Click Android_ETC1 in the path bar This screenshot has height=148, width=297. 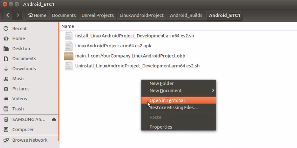224,15
